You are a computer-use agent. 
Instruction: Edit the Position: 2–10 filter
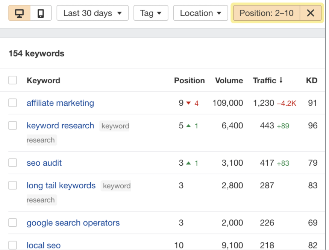tap(266, 13)
